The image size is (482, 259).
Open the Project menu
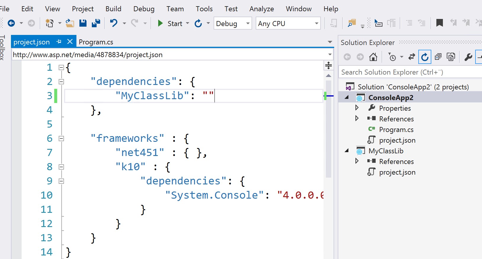coord(83,9)
